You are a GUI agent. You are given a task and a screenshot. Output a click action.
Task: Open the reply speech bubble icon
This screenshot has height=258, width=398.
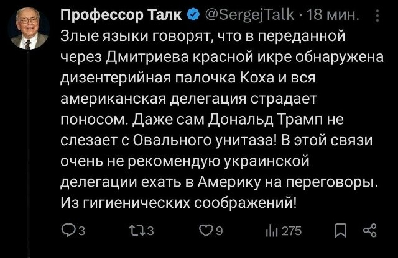tap(67, 231)
